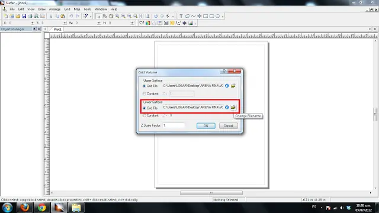
Task: Click the X position spinner arrows
Action: click(x=33, y=23)
